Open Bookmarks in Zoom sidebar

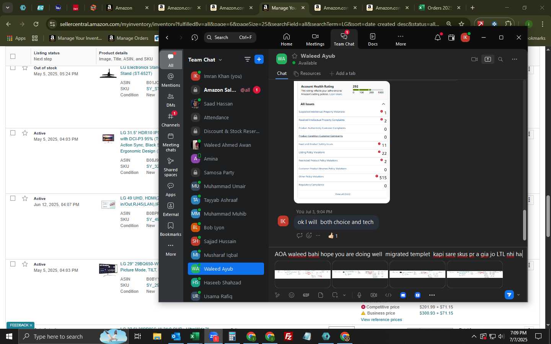coord(171,229)
